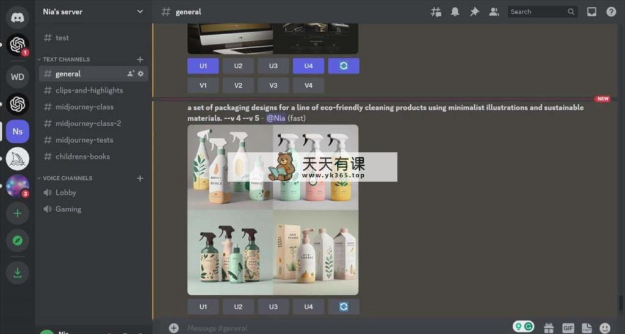The height and width of the screenshot is (334, 625).
Task: Open the inbox icon
Action: click(591, 12)
